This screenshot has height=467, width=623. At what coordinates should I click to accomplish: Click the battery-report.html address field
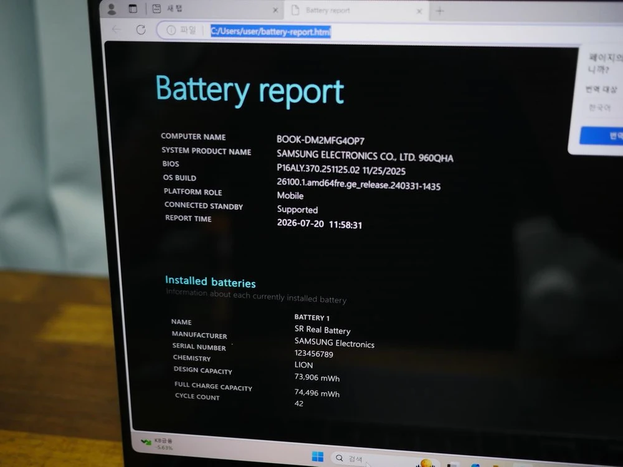click(x=270, y=31)
